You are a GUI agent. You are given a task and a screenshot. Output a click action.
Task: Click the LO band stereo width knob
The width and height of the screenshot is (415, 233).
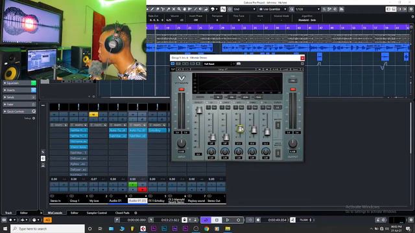(x=211, y=151)
